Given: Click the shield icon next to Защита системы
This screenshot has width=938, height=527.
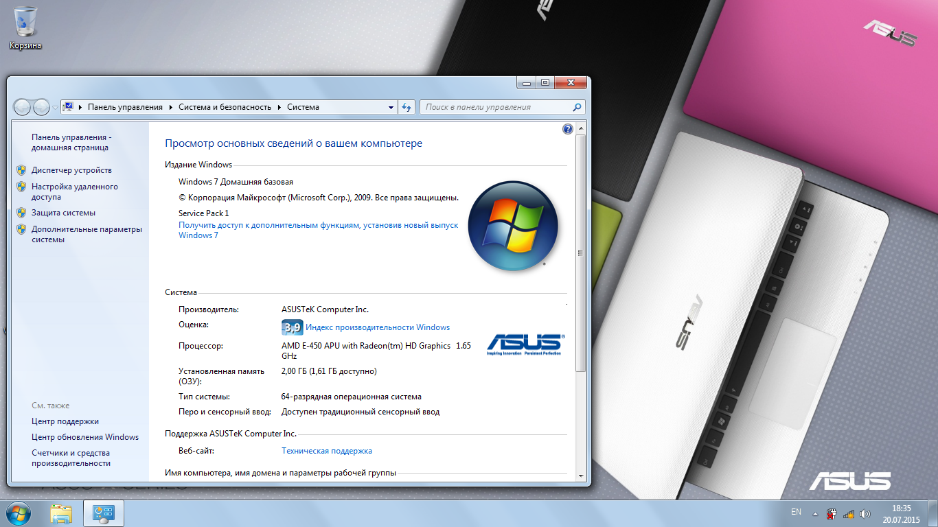Looking at the screenshot, I should (21, 213).
